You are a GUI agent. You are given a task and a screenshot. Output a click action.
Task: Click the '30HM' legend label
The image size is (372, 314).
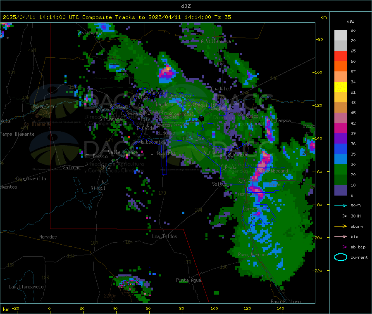pyautogui.click(x=355, y=216)
